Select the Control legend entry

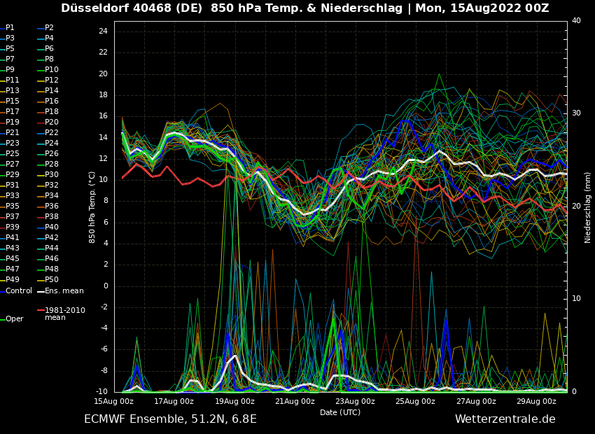pyautogui.click(x=19, y=290)
